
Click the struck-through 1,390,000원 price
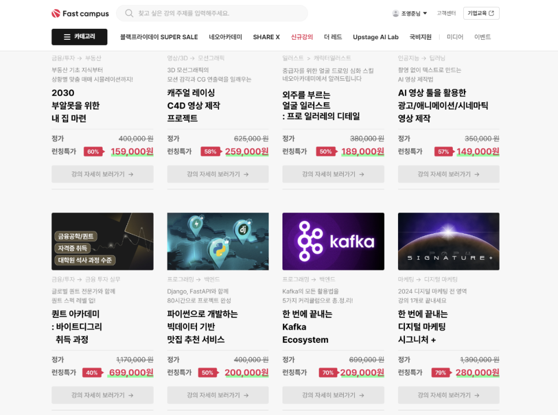[x=479, y=360]
